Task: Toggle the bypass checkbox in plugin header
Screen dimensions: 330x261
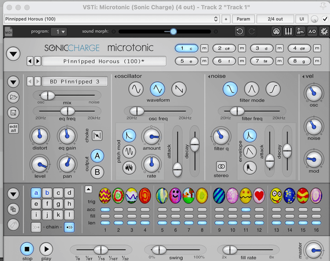Action: pos(325,19)
